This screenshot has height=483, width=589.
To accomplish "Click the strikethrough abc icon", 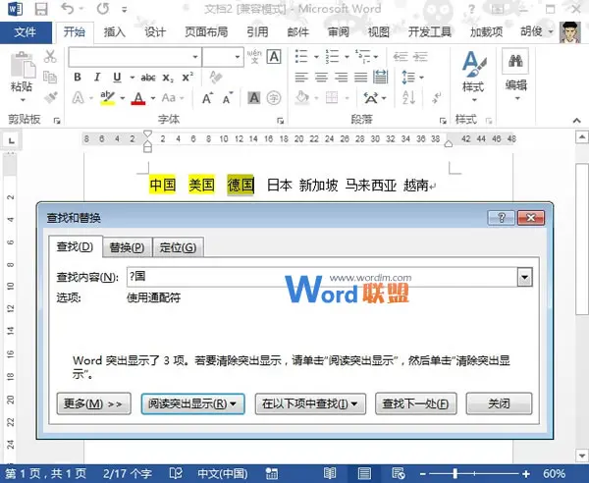I will [x=148, y=78].
